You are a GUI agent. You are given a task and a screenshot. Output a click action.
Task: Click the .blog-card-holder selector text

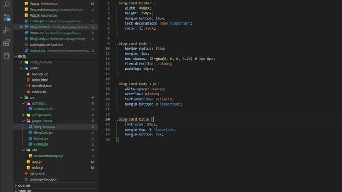[134, 3]
